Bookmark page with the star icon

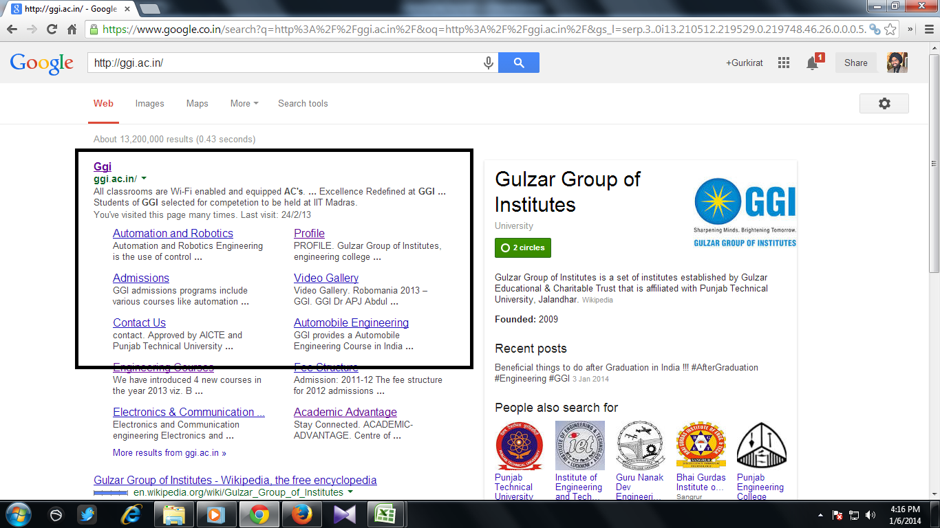point(890,30)
